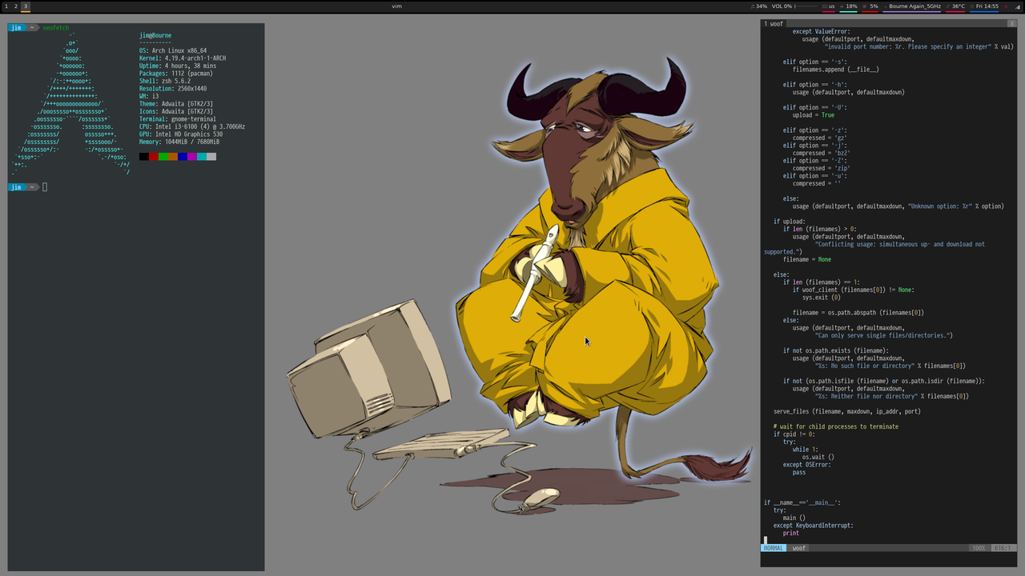Open the network tray icon at bar end
1025x576 pixels.
(x=1018, y=6)
